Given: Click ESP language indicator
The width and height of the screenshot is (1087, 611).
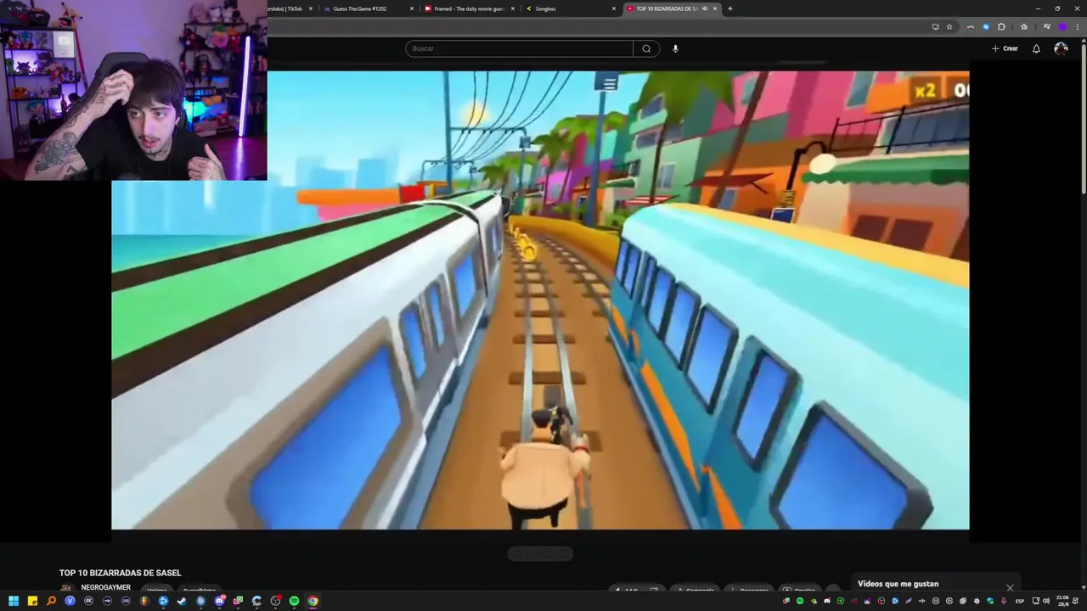Looking at the screenshot, I should point(1020,601).
